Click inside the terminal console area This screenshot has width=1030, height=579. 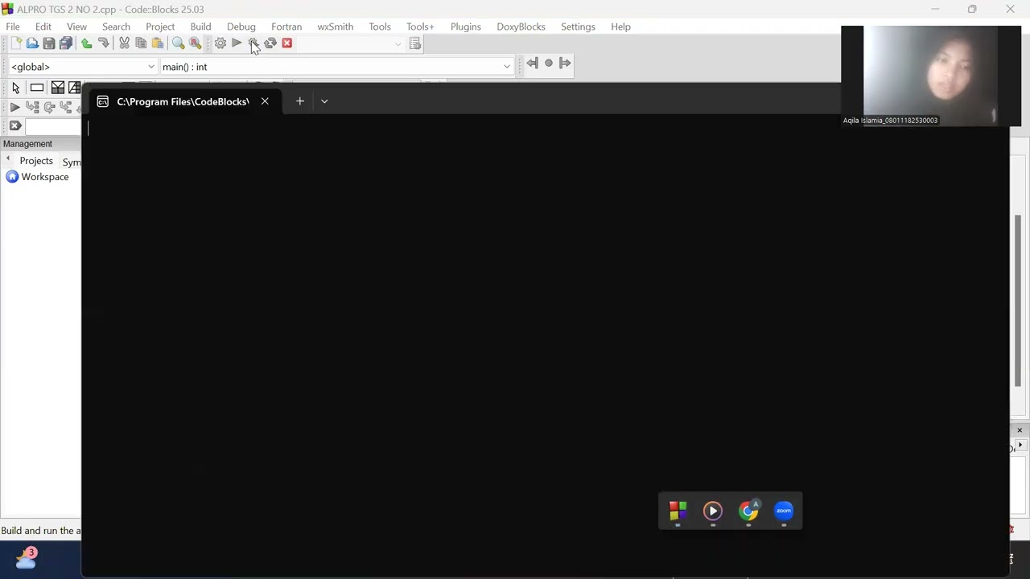tap(545, 346)
